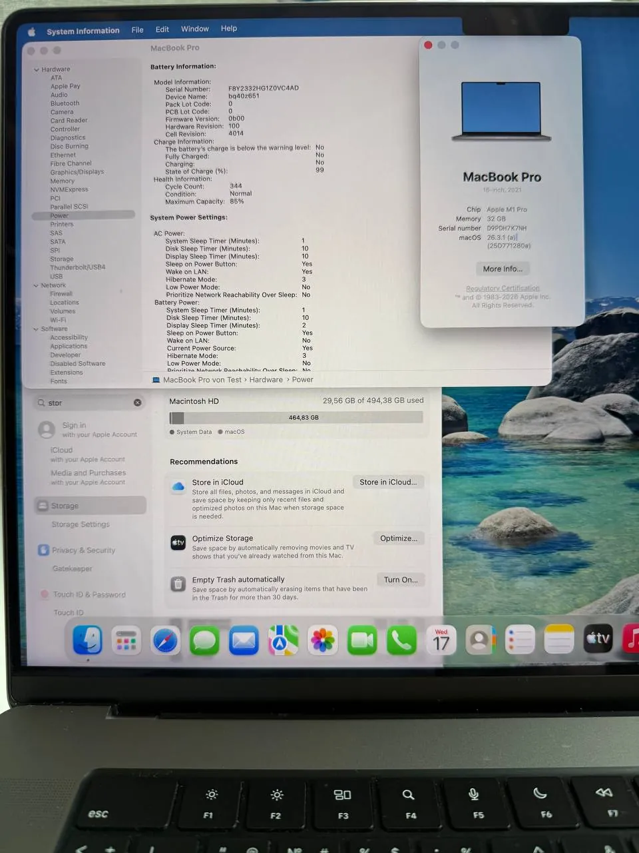
Task: Open Mail from the Dock
Action: coord(244,641)
